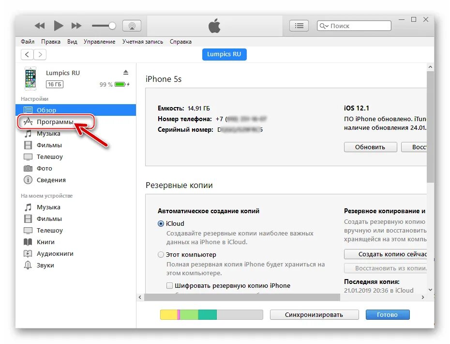Click the Поиск search field
The width and height of the screenshot is (450, 344).
point(354,26)
